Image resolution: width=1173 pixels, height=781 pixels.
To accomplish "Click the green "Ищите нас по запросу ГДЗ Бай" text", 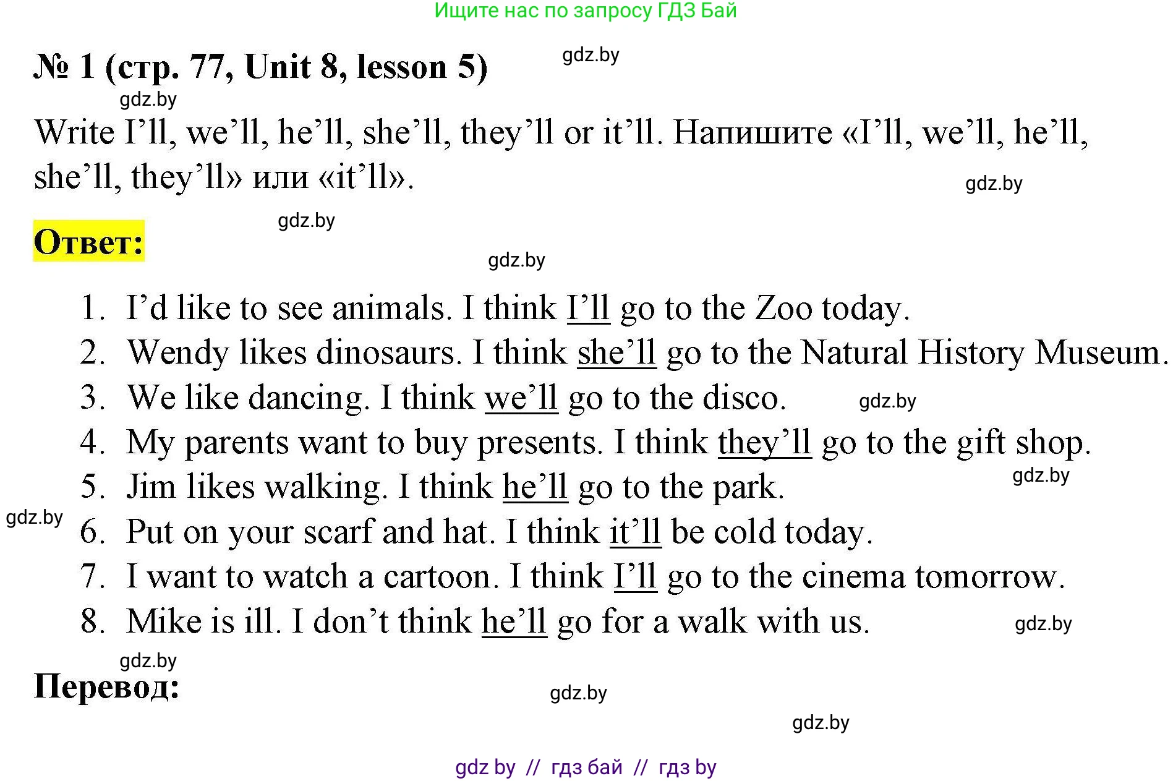I will click(585, 11).
